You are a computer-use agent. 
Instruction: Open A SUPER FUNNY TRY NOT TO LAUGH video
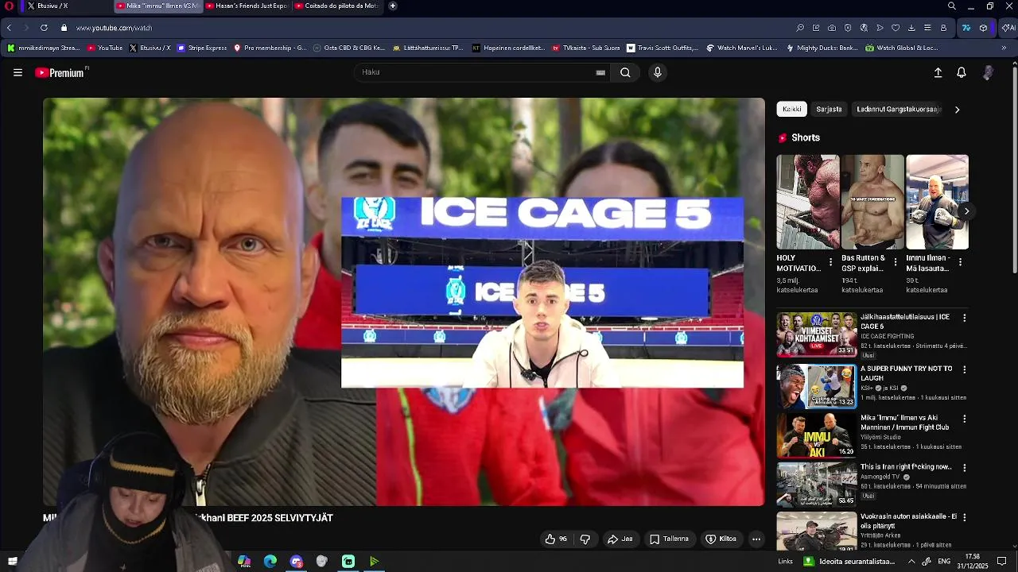point(817,386)
